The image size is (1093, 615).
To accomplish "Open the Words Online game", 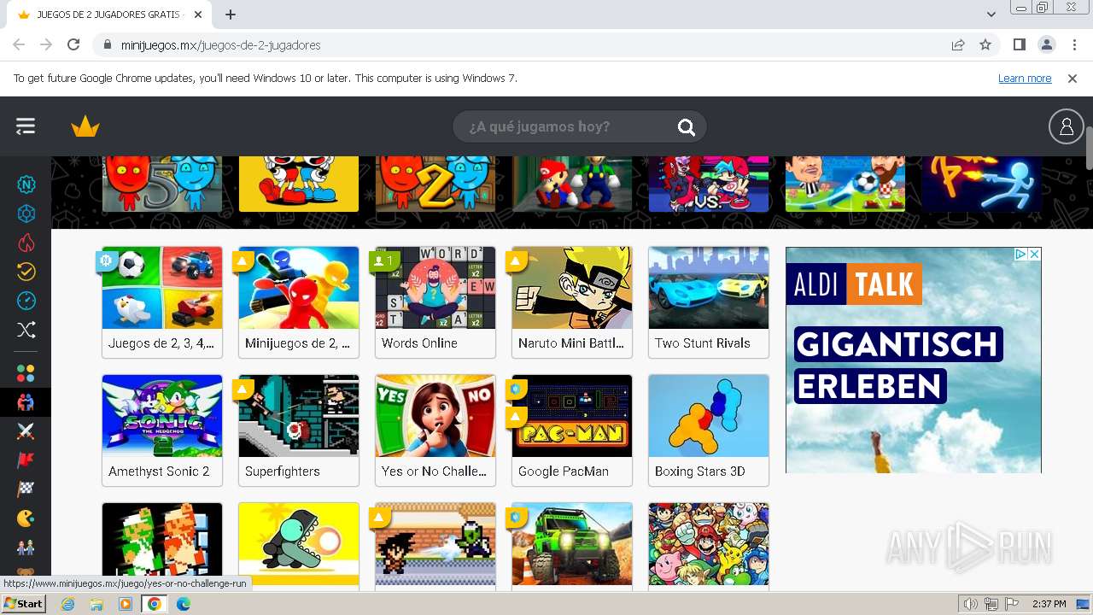I will tap(435, 302).
